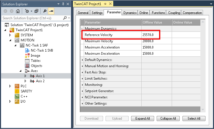214x129 pixels.
Task: Select the Objects item icon
Action: [27, 66]
